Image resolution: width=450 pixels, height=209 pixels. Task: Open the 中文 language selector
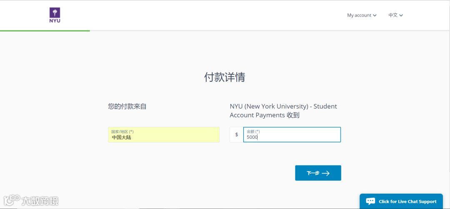click(395, 15)
